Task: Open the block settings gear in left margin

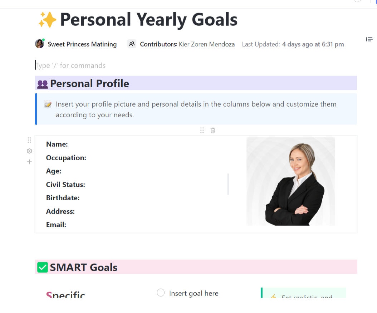Action: [x=29, y=151]
